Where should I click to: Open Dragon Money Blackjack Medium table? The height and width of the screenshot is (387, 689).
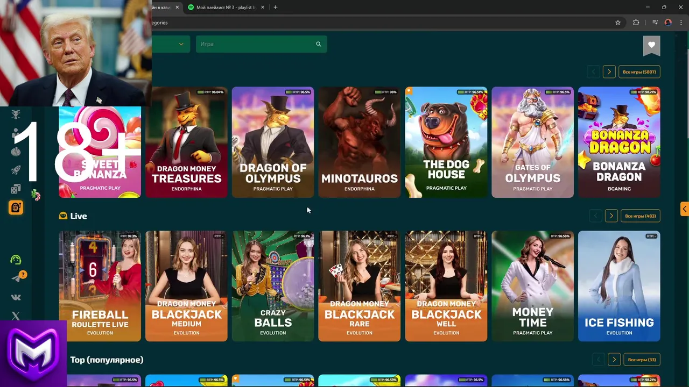coord(186,286)
